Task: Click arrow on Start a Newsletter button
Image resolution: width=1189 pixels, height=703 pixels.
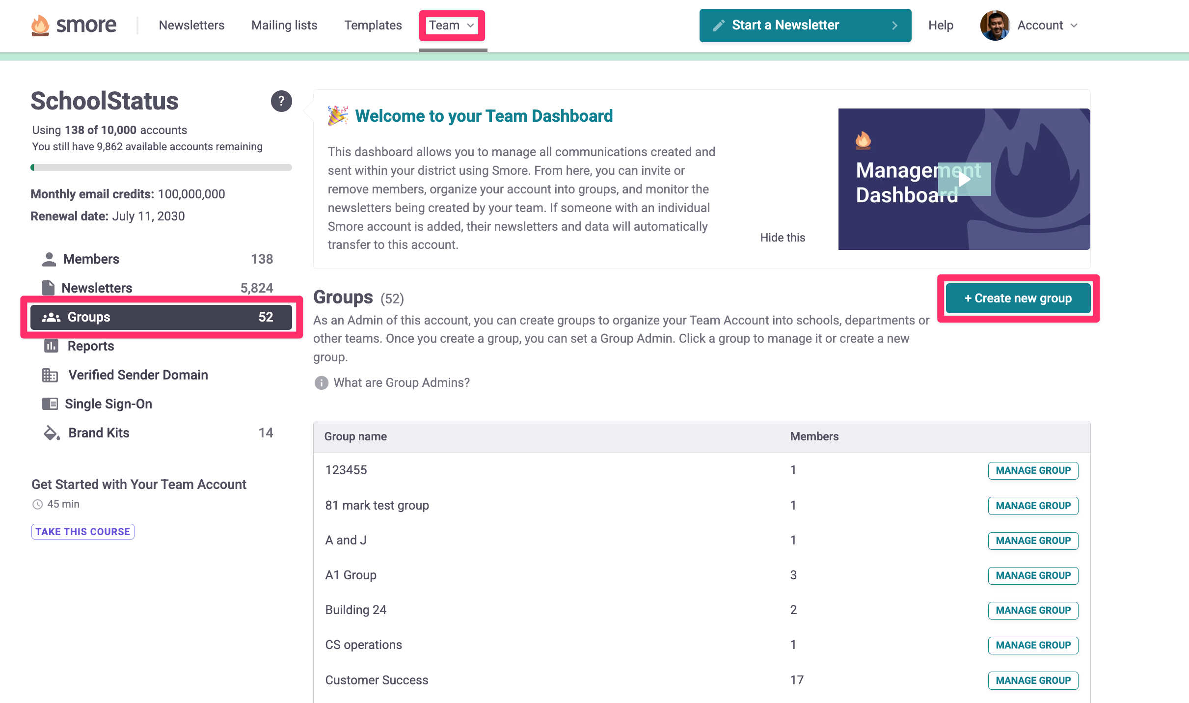Action: pos(894,26)
